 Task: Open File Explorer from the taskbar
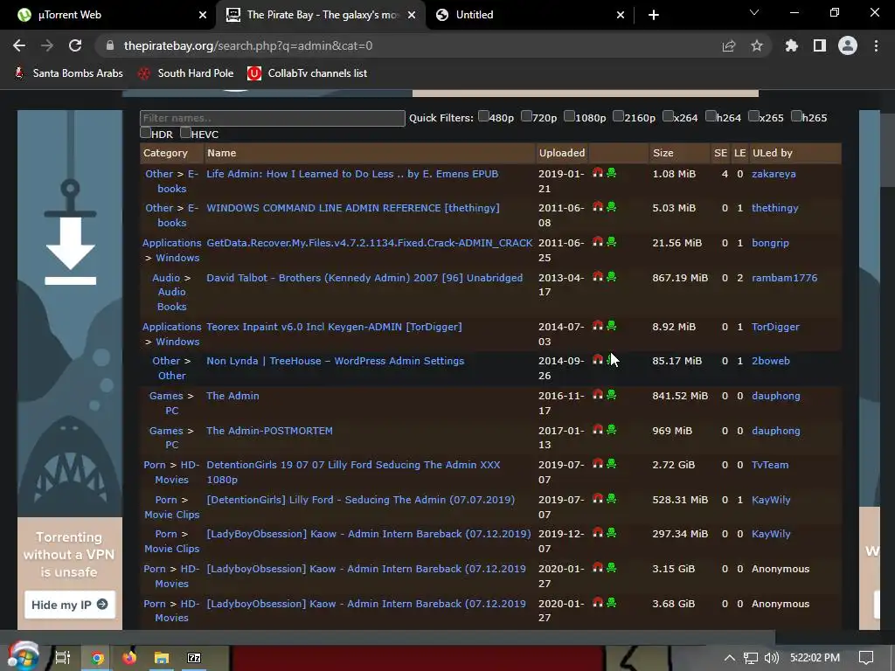point(162,658)
